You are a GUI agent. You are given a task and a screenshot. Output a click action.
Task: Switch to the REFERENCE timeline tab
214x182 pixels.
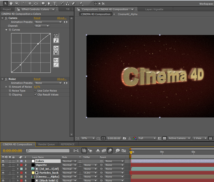point(67,144)
